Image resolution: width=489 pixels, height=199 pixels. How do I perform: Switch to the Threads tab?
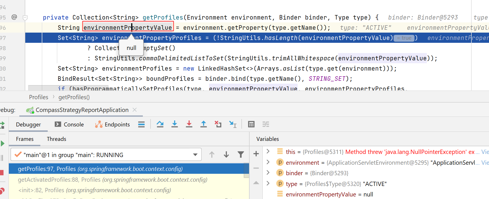(56, 139)
